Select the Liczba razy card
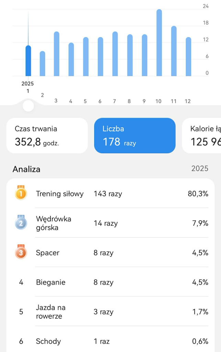This screenshot has width=221, height=352. pos(135,135)
